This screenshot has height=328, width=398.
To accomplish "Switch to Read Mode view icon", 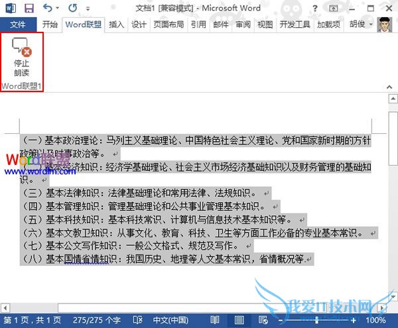I will (x=215, y=321).
